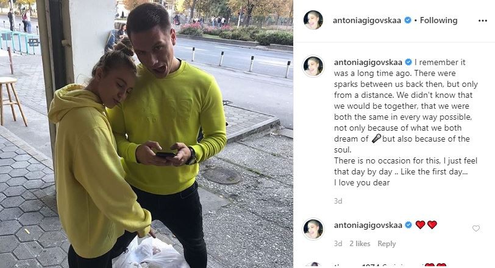Open antoniagigovskaa username in caption
This screenshot has width=495, height=268.
[368, 62]
